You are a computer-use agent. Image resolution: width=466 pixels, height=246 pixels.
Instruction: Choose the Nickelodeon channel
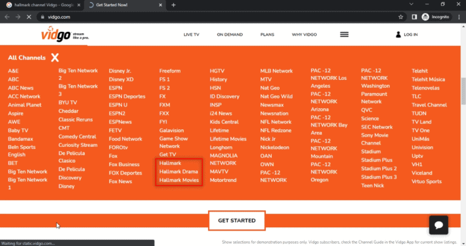click(x=275, y=147)
